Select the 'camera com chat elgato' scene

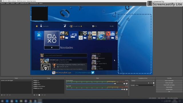click(x=16, y=81)
